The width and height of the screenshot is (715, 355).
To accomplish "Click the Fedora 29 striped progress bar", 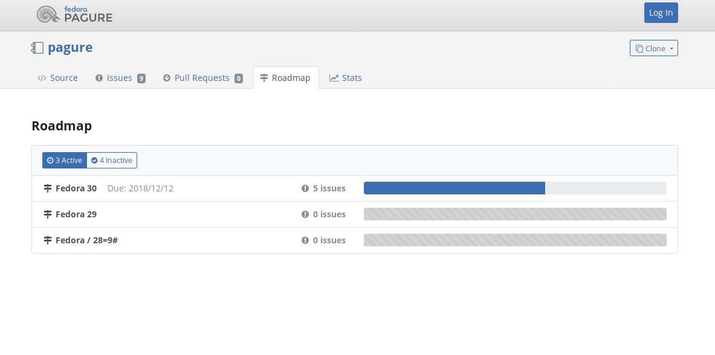I will 516,214.
